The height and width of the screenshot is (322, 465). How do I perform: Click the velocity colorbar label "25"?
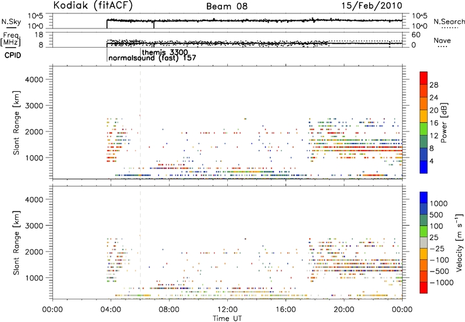434,238
